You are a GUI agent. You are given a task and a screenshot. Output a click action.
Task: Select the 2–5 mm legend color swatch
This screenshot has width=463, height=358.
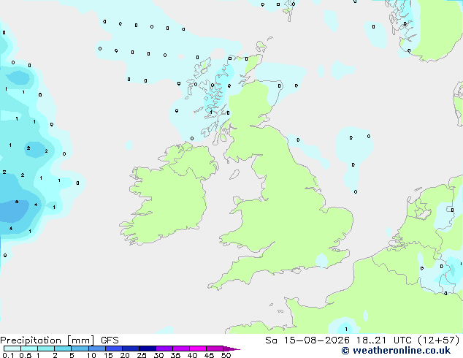(x=63, y=349)
